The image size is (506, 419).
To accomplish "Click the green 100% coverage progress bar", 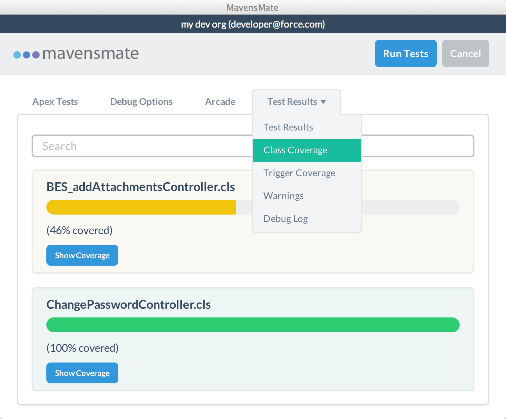I will tap(253, 325).
